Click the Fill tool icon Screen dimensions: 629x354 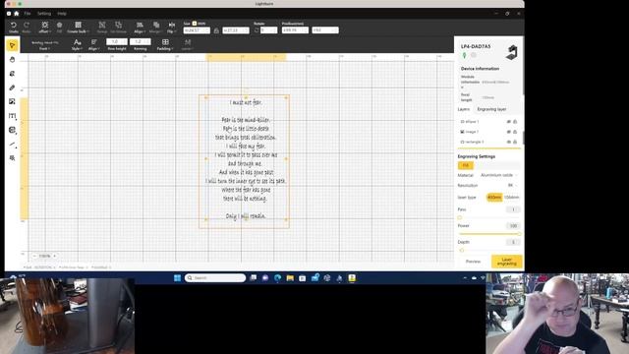[x=59, y=26]
